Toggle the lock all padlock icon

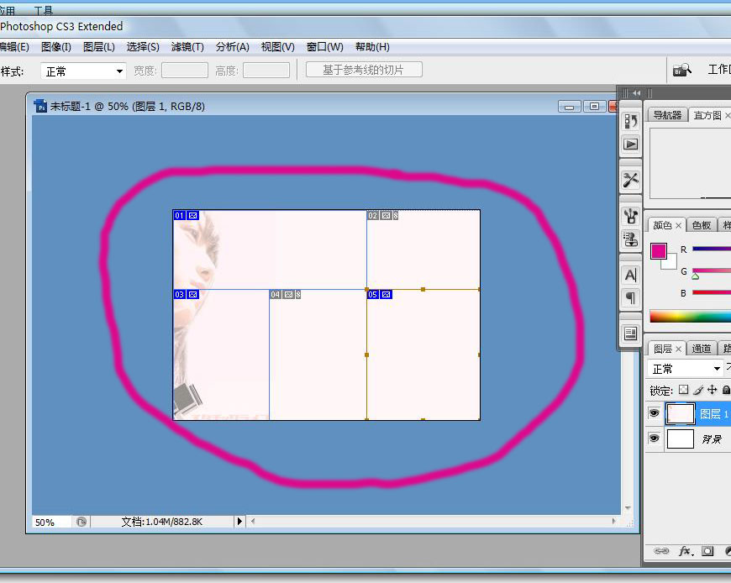726,390
